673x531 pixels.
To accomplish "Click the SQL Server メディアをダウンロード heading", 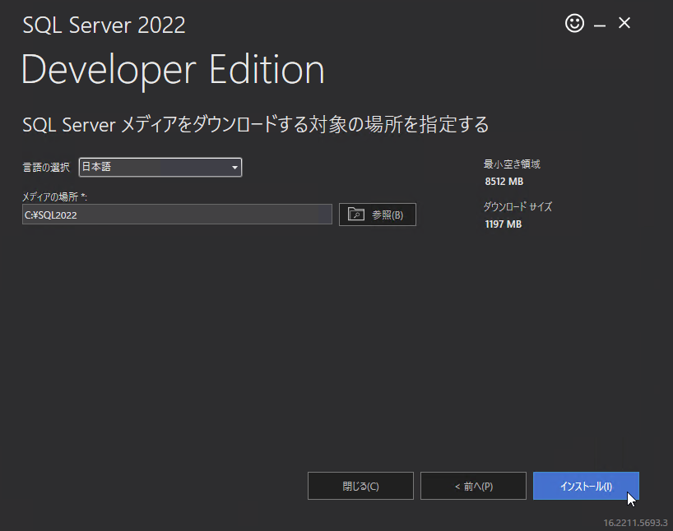I will [255, 125].
